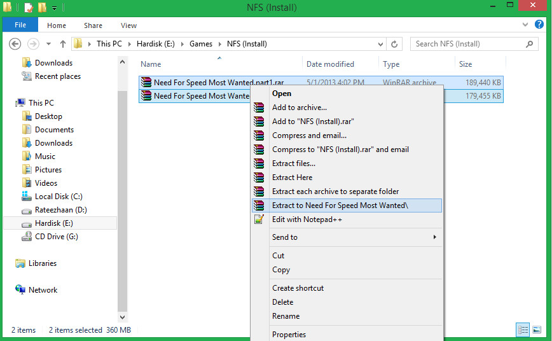Click the CD Drive (G:) icon

[x=27, y=237]
